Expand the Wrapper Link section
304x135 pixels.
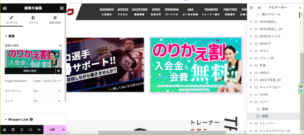click(x=19, y=120)
